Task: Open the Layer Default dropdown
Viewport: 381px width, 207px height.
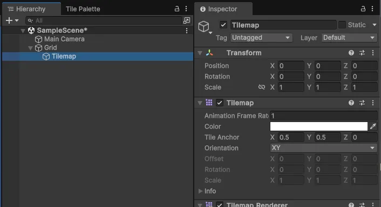Action: (349, 38)
